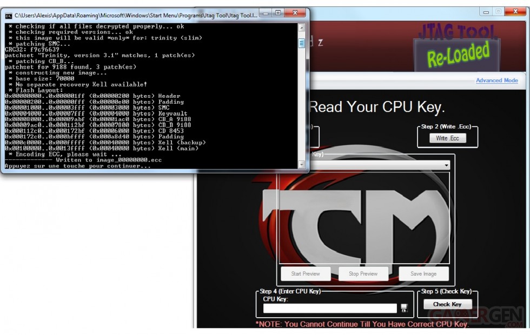Click the JTAG Tool Re-Loaded logo

[457, 46]
